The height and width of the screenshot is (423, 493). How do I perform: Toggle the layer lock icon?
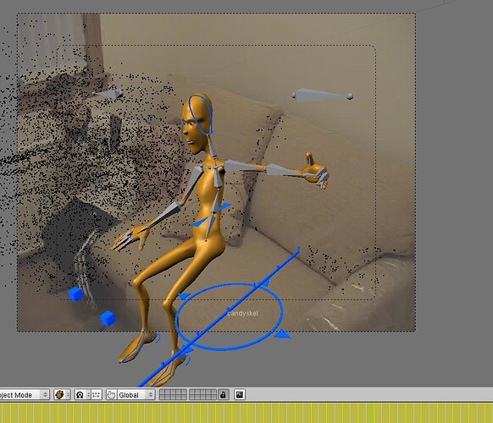pos(223,395)
